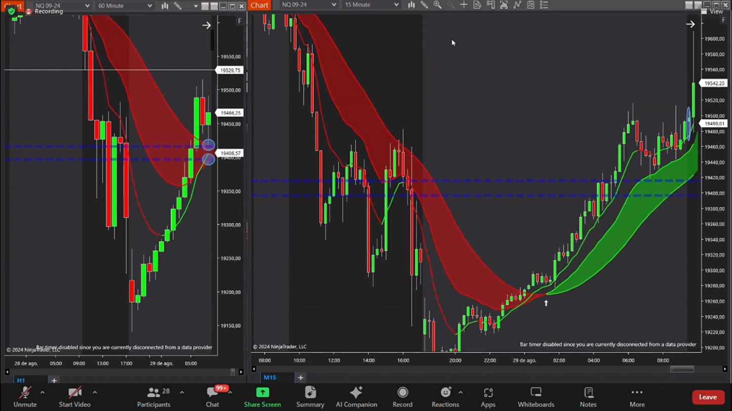Toggle Record in Zoom toolbar
This screenshot has height=411, width=732.
point(403,397)
